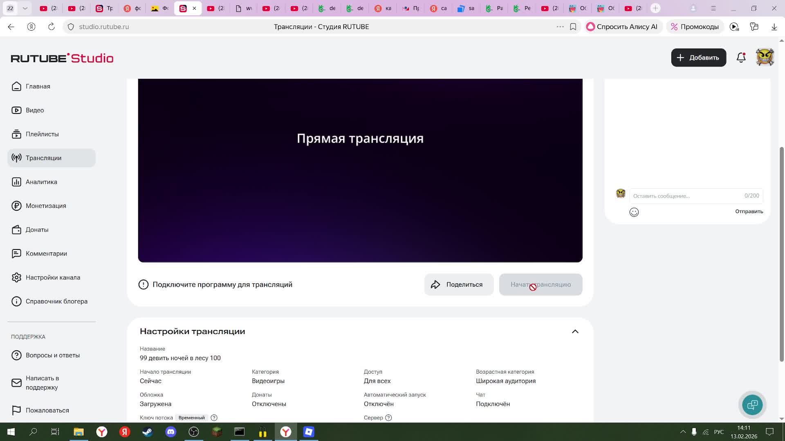Click the Поделиться button
This screenshot has height=441, width=785.
click(x=459, y=285)
